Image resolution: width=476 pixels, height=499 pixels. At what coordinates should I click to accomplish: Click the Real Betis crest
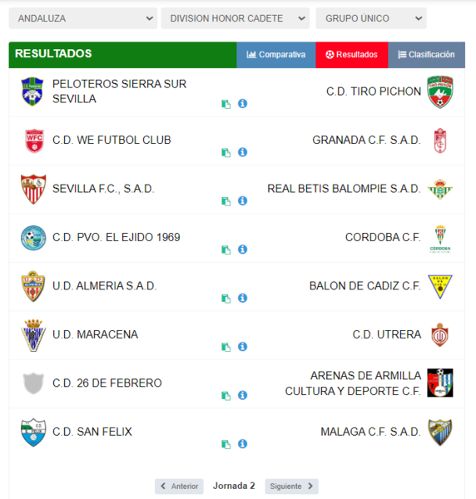point(440,189)
